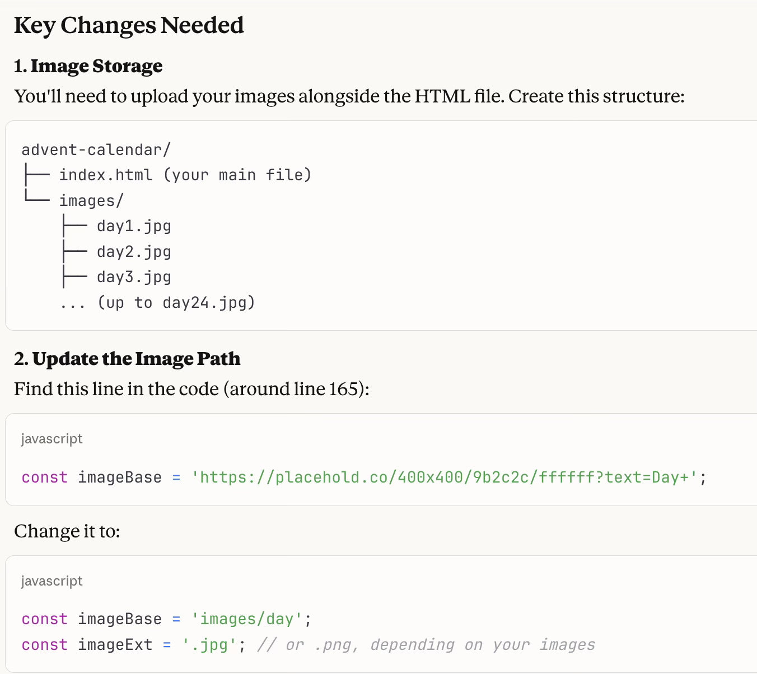The width and height of the screenshot is (757, 674).
Task: Click the "or .png" code comment
Action: [426, 645]
